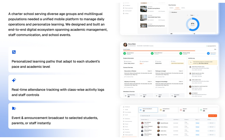Click the green Upload Evidence step icon
Image resolution: width=225 pixels, height=140 pixels.
tap(125, 53)
